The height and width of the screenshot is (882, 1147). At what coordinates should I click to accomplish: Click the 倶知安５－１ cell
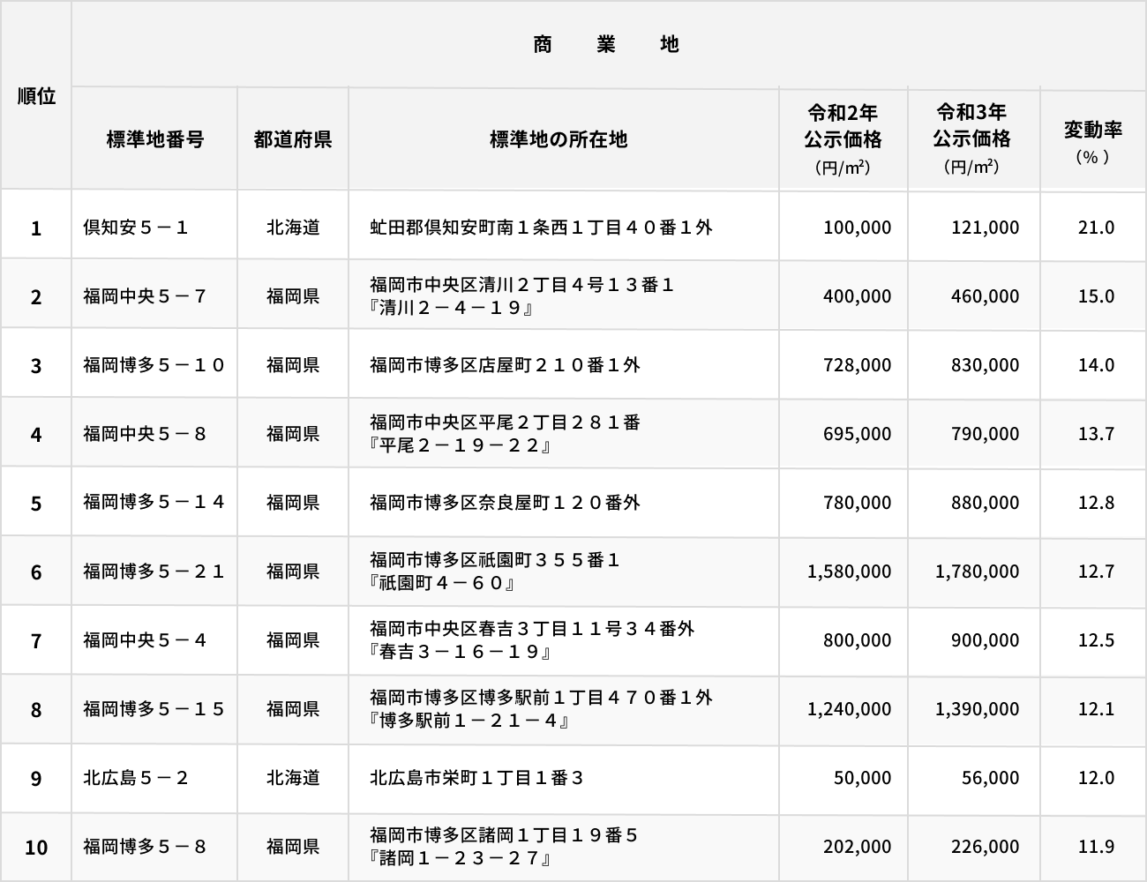pos(137,228)
